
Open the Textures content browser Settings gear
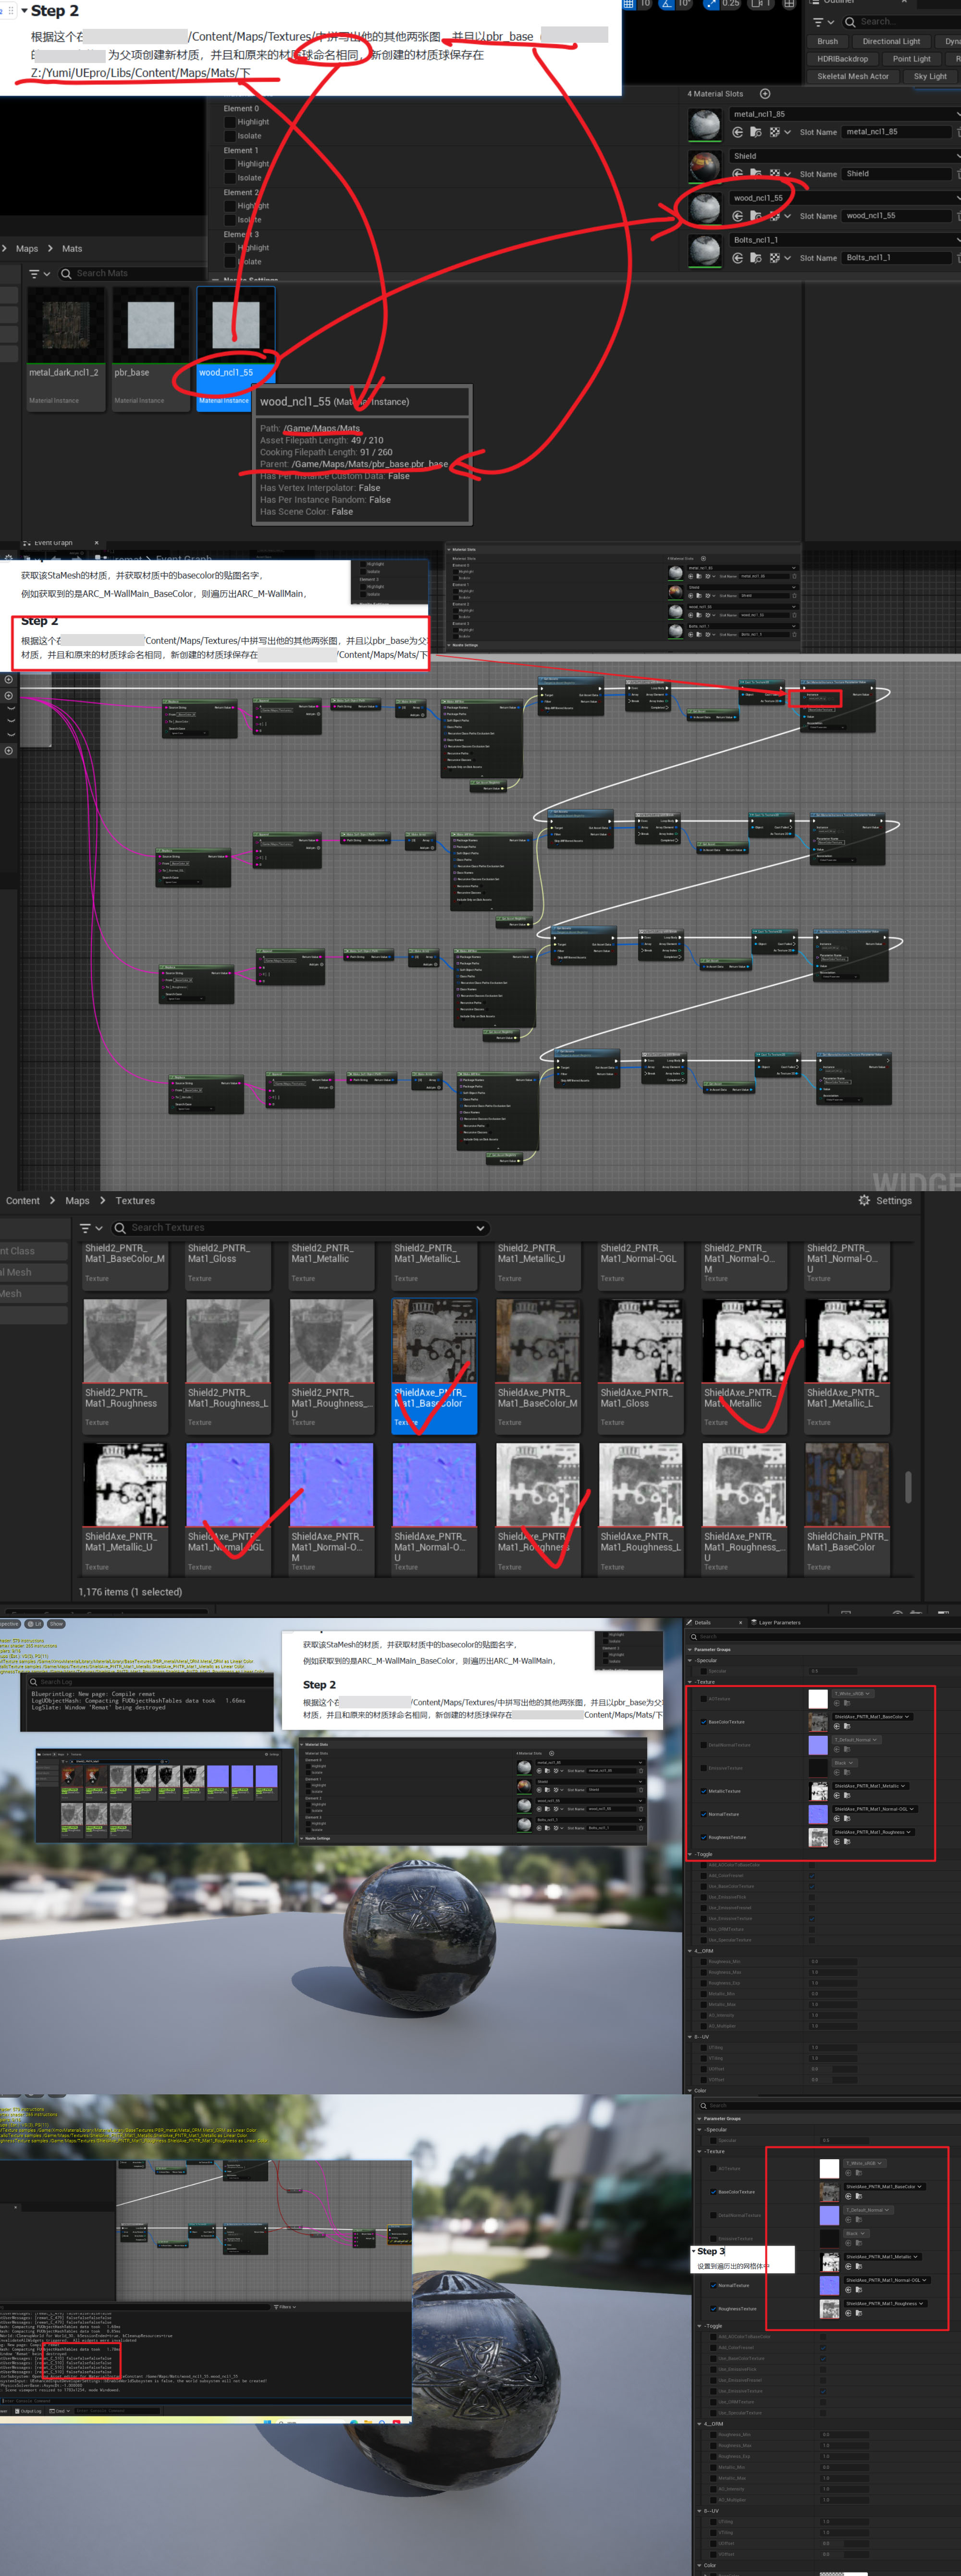coord(865,1200)
